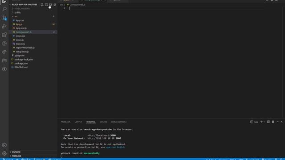The width and height of the screenshot is (285, 160).
Task: Open the Run and Debug view
Action: coord(4,26)
